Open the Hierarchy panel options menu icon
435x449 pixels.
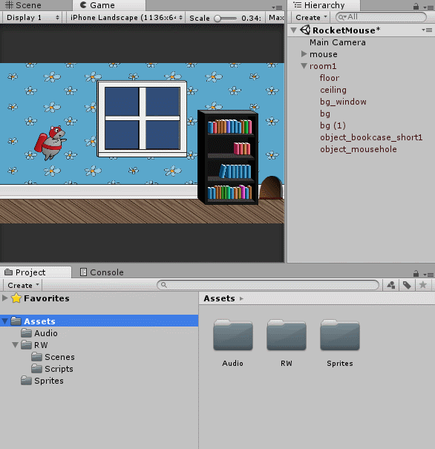(x=429, y=7)
